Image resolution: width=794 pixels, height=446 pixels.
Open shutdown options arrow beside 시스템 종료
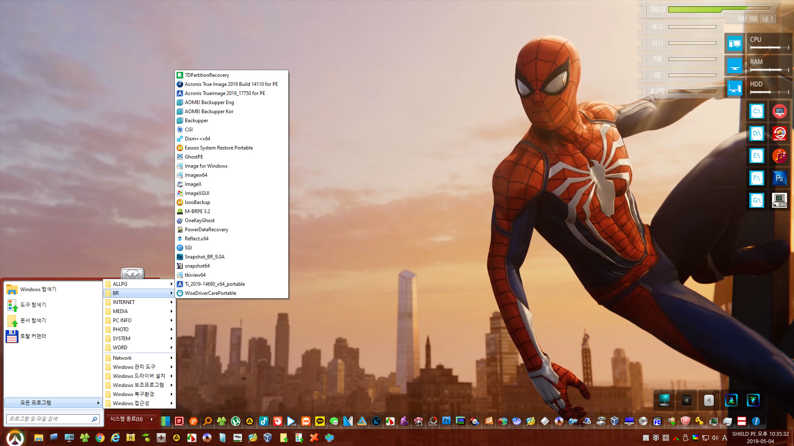click(152, 419)
